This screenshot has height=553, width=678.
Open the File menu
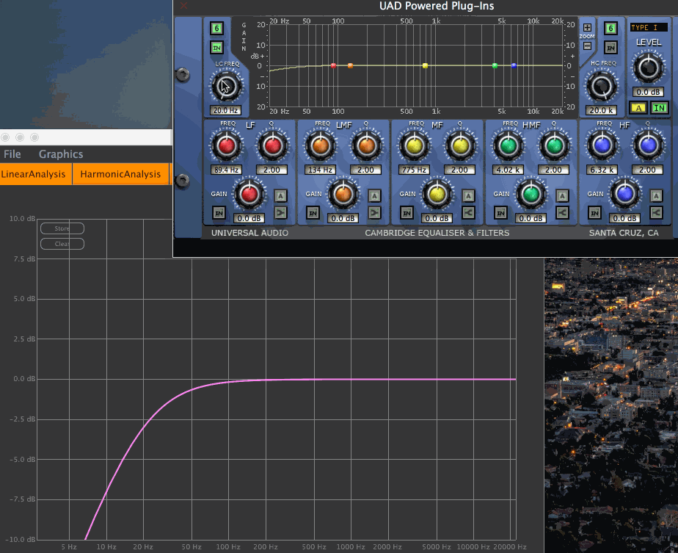(12, 154)
